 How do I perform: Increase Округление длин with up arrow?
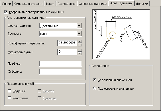80,50
